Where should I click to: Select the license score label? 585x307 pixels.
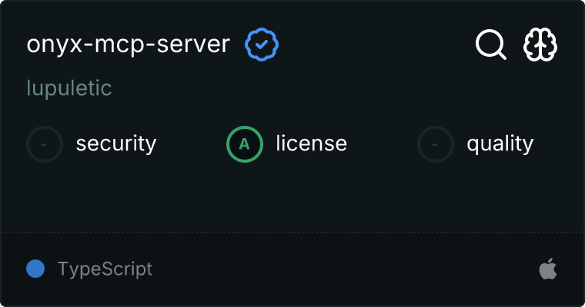click(x=311, y=144)
